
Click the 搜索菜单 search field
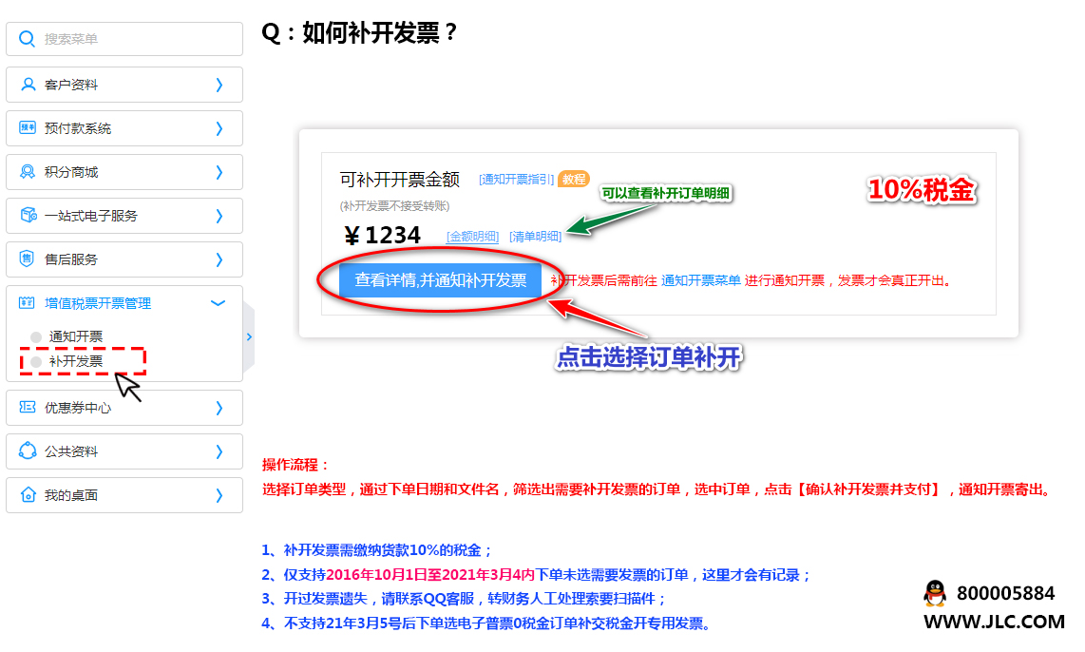pyautogui.click(x=133, y=39)
